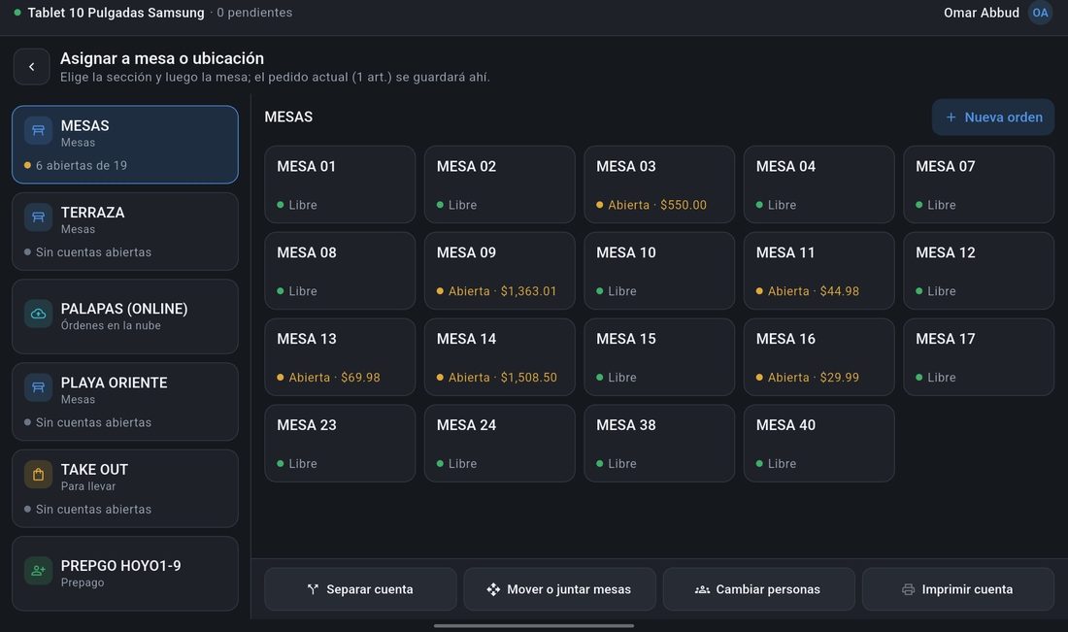Click the TAKE OUT bag icon
The width and height of the screenshot is (1068, 632).
(x=38, y=474)
